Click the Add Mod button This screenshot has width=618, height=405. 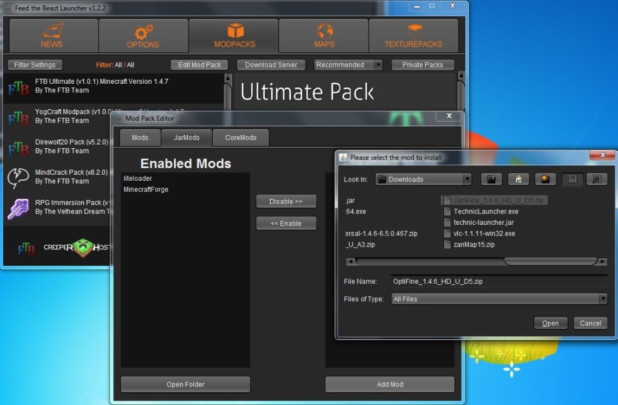coord(390,384)
